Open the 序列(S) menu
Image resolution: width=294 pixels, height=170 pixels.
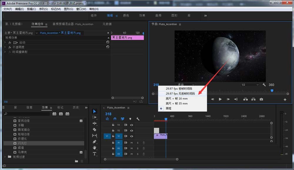(43, 9)
